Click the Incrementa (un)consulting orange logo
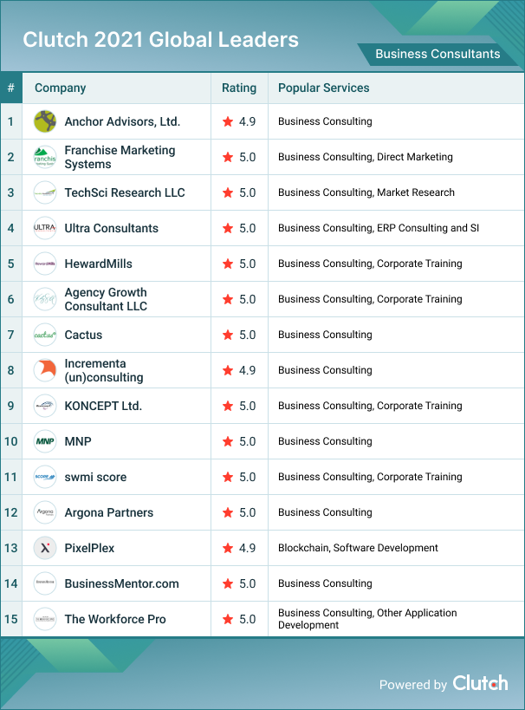This screenshot has height=710, width=525. pyautogui.click(x=45, y=370)
